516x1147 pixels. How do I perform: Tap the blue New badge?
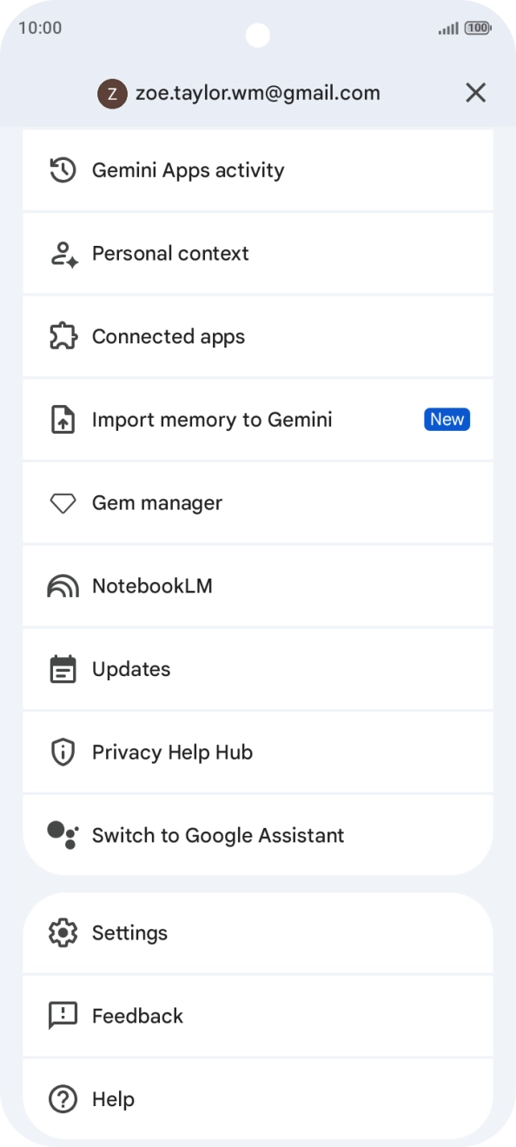pos(447,420)
